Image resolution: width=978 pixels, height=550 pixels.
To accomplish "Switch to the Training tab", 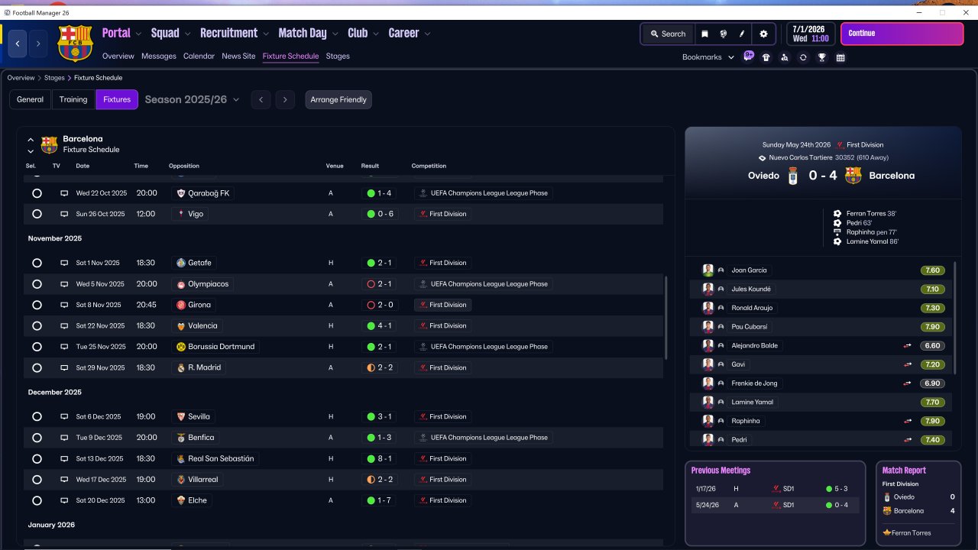I will [x=73, y=99].
